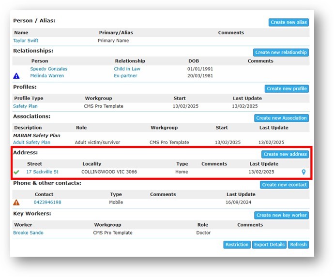Click the blue warning triangle beside Melinda Warren
Screen dimensions: 334x277
16,76
